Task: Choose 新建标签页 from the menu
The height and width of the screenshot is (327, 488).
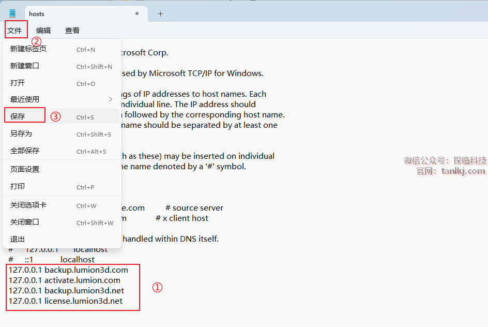Action: point(28,49)
